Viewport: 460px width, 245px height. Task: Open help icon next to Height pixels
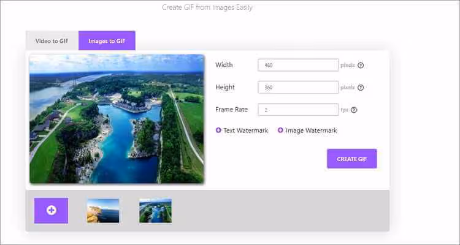pos(361,88)
